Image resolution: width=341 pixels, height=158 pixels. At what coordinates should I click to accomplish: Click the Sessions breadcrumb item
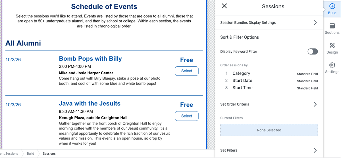click(49, 153)
